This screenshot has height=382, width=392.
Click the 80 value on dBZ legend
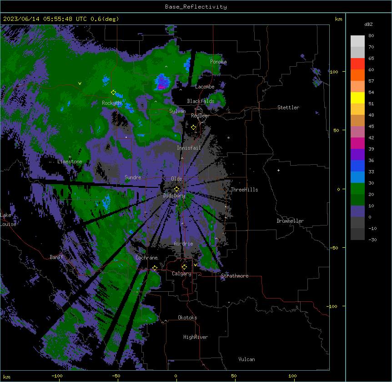[x=371, y=36]
